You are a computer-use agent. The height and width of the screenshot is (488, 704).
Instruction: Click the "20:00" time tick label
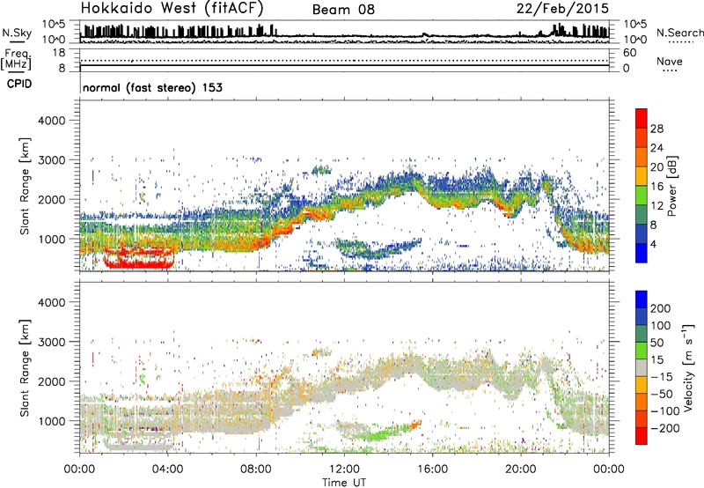pyautogui.click(x=521, y=470)
